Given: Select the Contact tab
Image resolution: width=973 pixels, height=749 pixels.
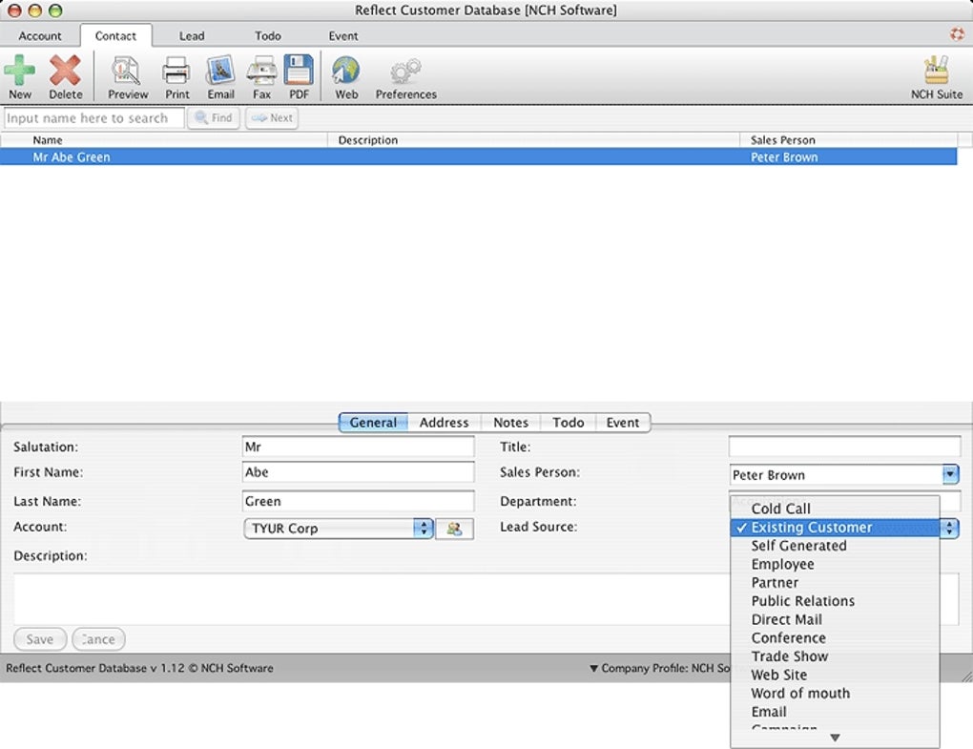Looking at the screenshot, I should 115,36.
